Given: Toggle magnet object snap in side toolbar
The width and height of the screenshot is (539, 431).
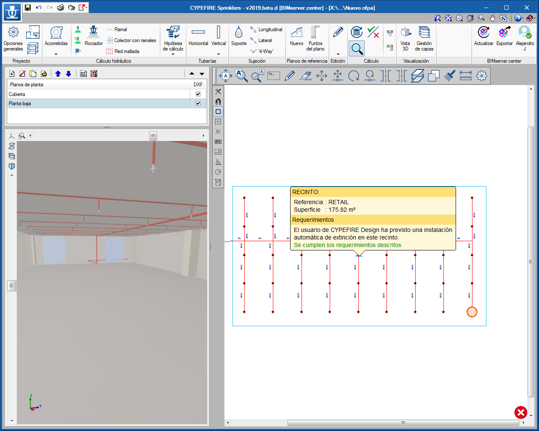Looking at the screenshot, I should click(x=218, y=101).
